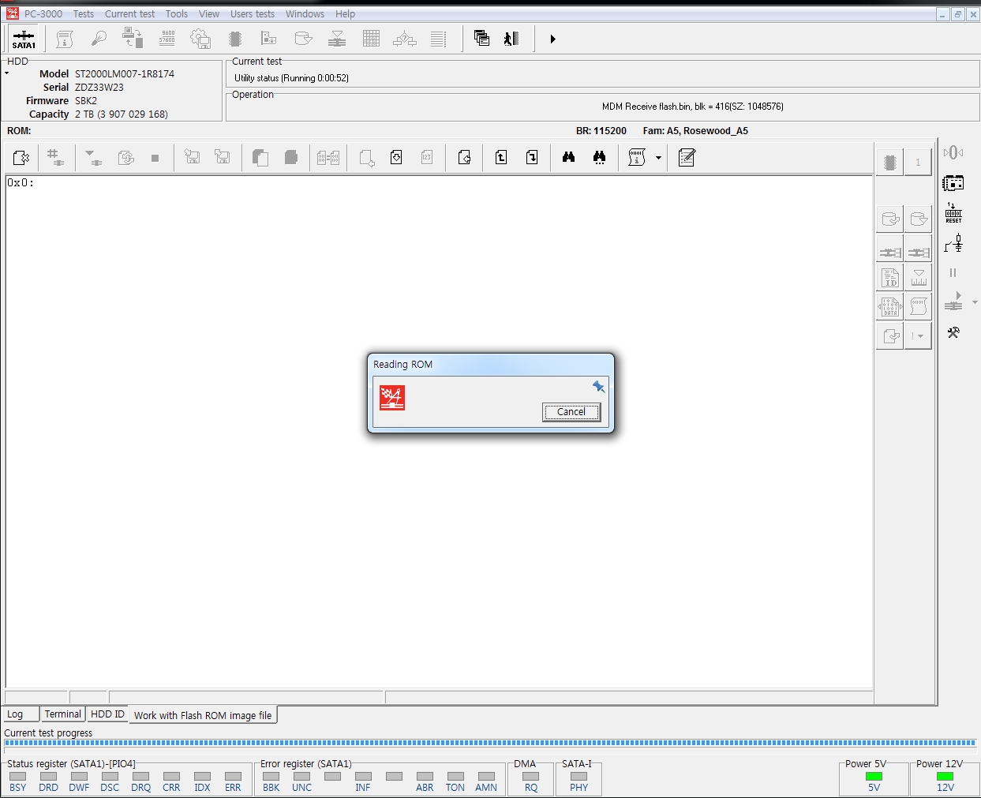Toggle the Power 5V indicator
This screenshot has height=798, width=981.
pyautogui.click(x=874, y=777)
